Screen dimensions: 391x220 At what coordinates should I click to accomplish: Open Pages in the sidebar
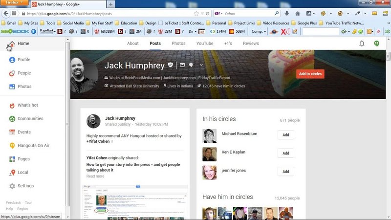coord(19,159)
